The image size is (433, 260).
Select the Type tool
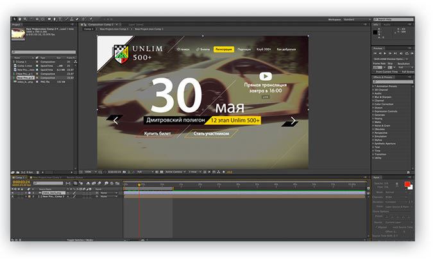(x=61, y=20)
